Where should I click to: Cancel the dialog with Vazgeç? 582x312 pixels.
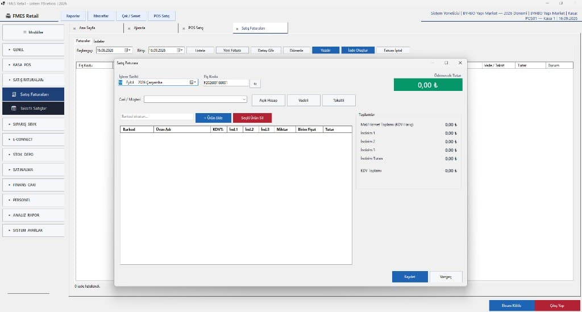(x=446, y=277)
